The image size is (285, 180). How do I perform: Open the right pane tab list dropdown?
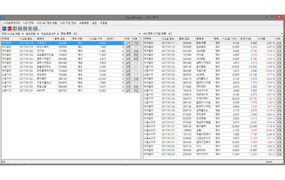coord(282,34)
